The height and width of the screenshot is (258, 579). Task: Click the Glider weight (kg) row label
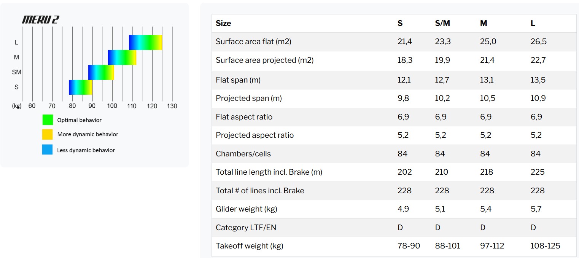(x=245, y=209)
